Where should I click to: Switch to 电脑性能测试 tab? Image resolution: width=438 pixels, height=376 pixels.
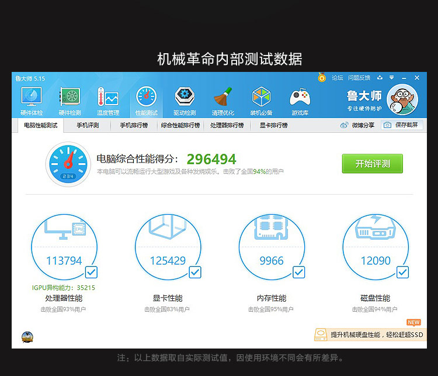41,125
